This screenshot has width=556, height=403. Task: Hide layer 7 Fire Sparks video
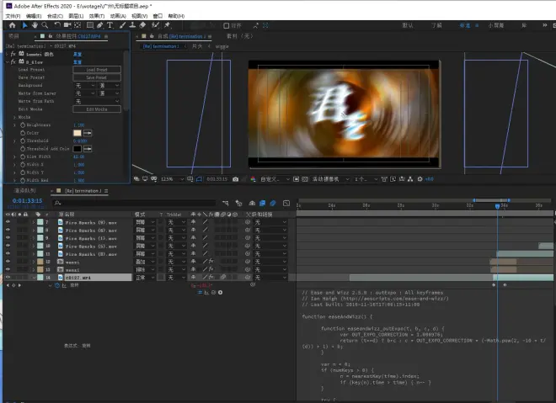(8, 222)
